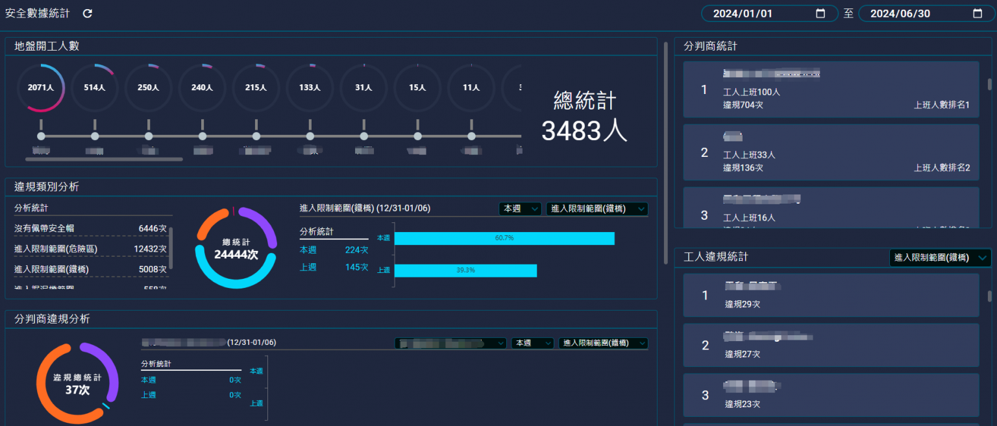Image resolution: width=997 pixels, height=426 pixels.
Task: Open calendar picker for 2024/06/30 end date
Action: [x=978, y=14]
